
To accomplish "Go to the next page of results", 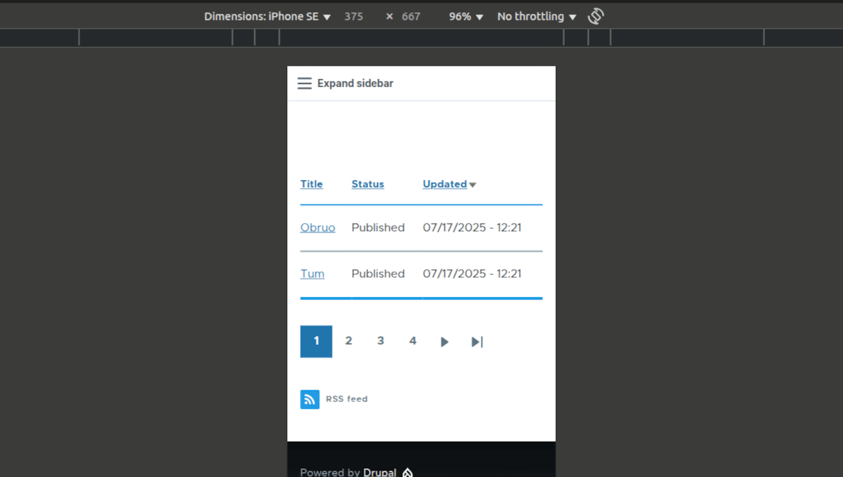I will point(444,341).
